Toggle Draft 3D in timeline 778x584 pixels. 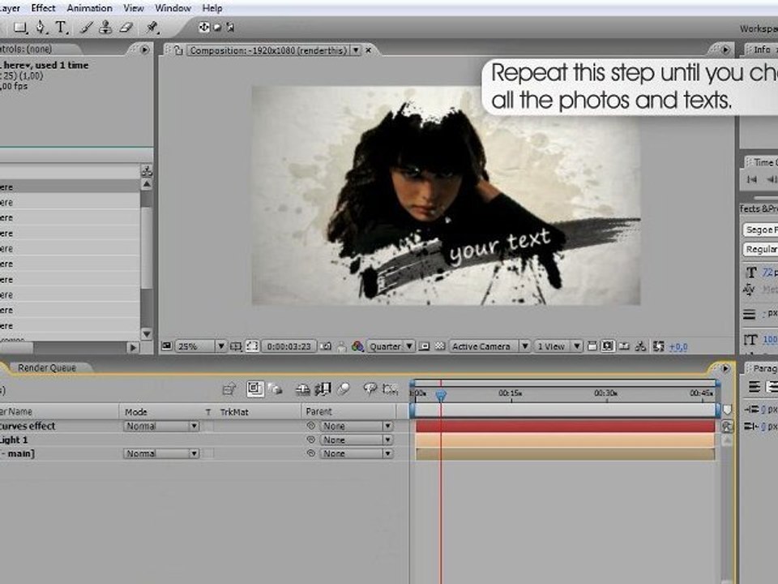pyautogui.click(x=276, y=389)
